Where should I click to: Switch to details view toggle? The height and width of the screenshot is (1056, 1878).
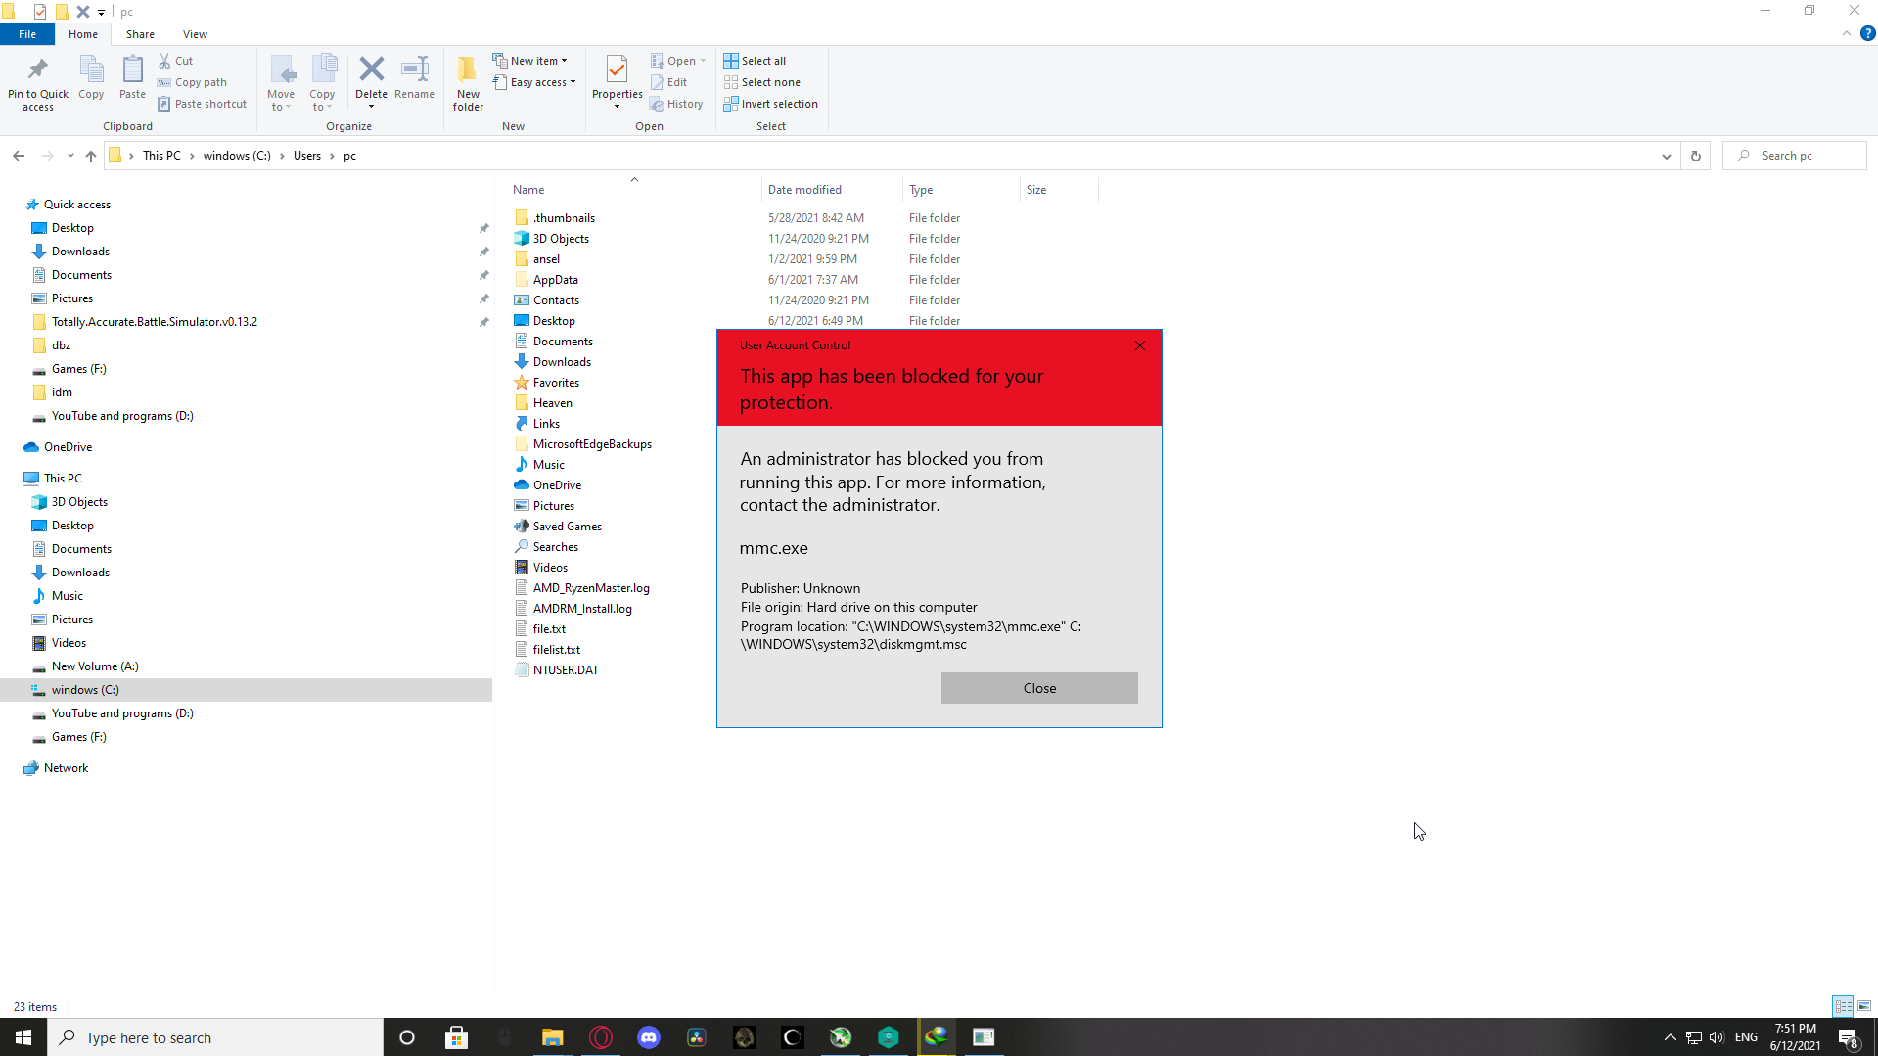[x=1843, y=1006]
